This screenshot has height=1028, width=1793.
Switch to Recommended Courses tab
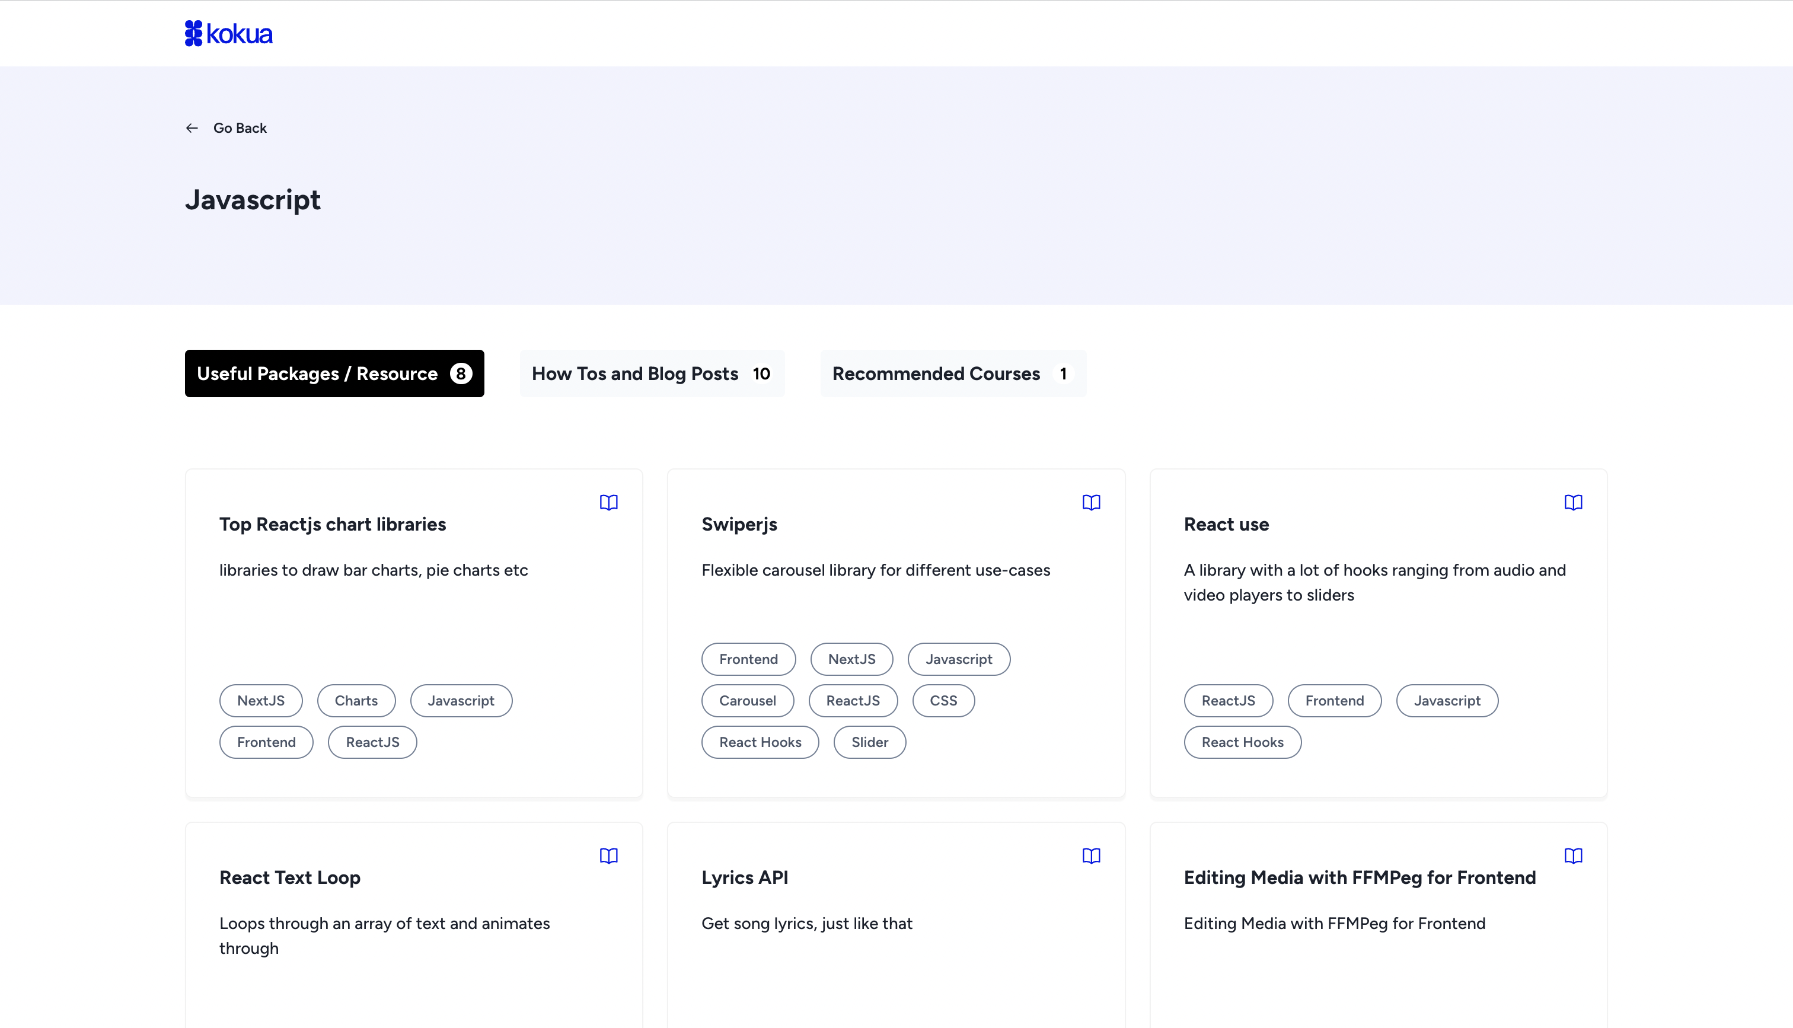pos(953,373)
